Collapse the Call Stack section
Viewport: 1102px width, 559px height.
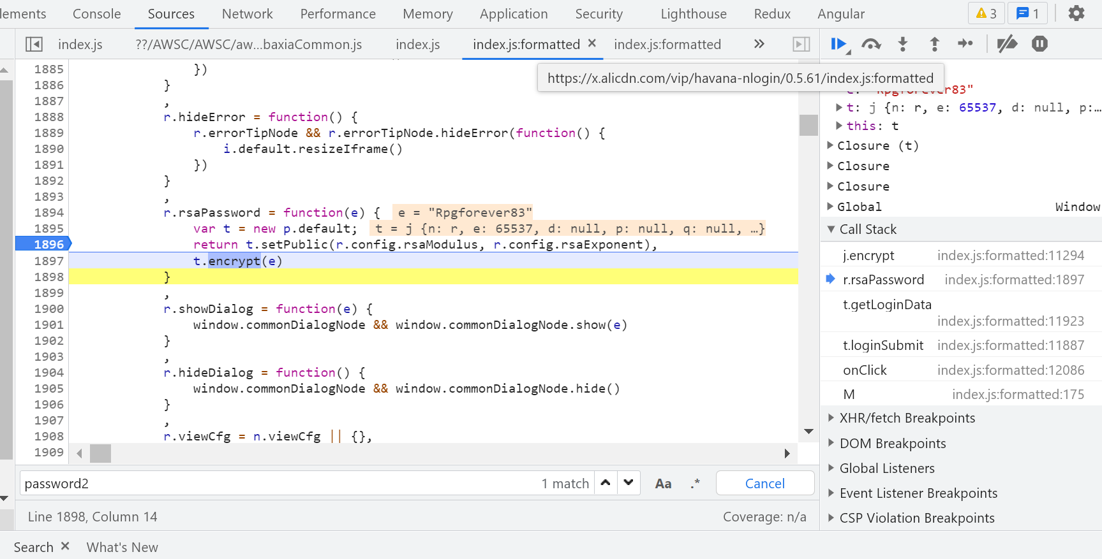pos(831,229)
